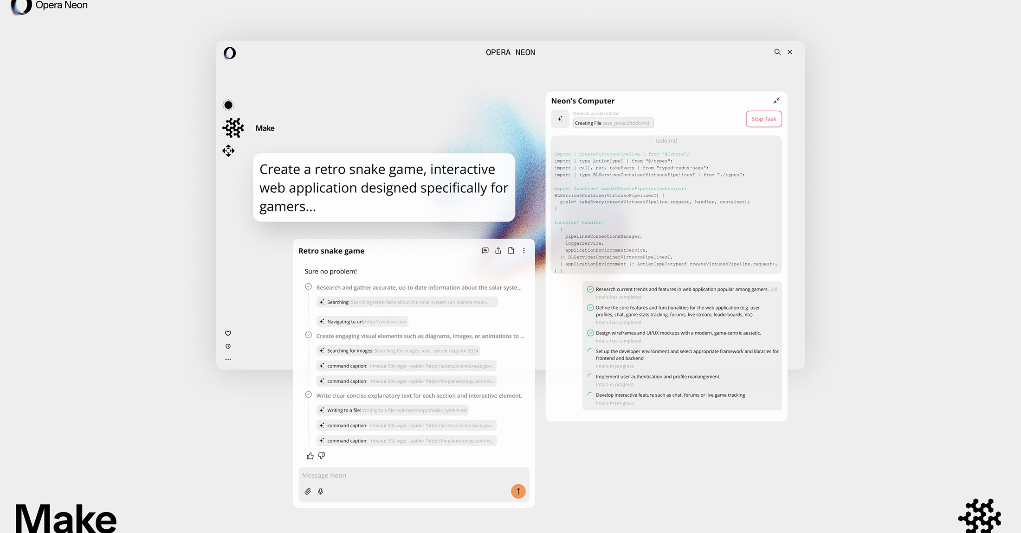1021x533 pixels.
Task: Open the Writing to a file step chip
Action: pos(392,410)
